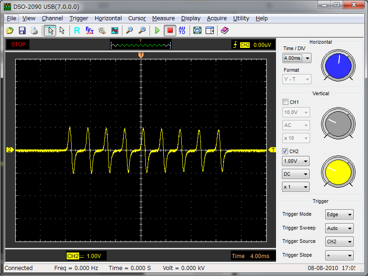Viewport: 368px width, 276px height.
Task: Start acquisition with the green play icon
Action: 157,30
